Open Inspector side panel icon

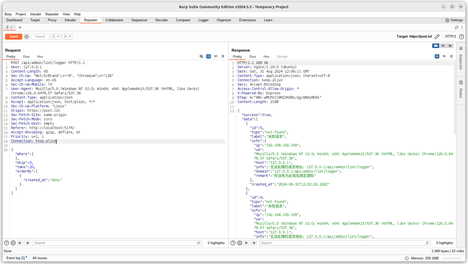[461, 49]
